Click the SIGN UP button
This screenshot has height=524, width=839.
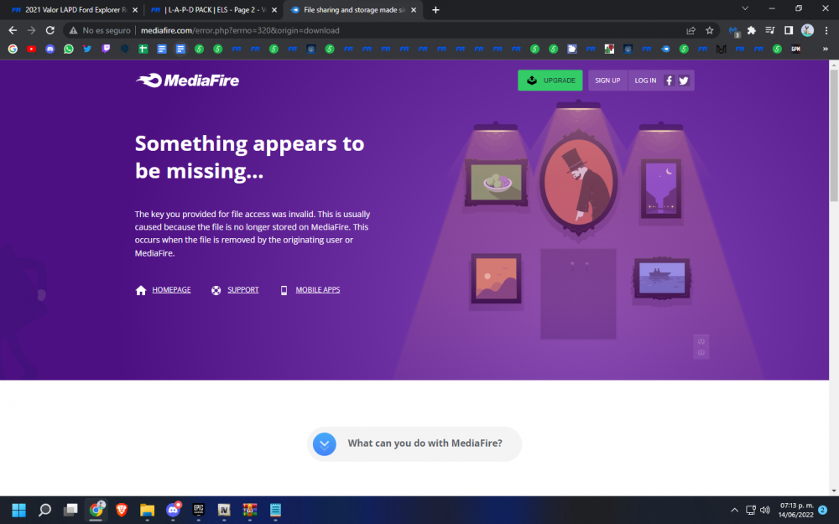[x=607, y=80]
